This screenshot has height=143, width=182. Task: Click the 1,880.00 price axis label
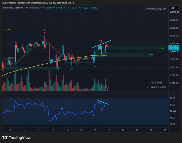pyautogui.click(x=174, y=59)
